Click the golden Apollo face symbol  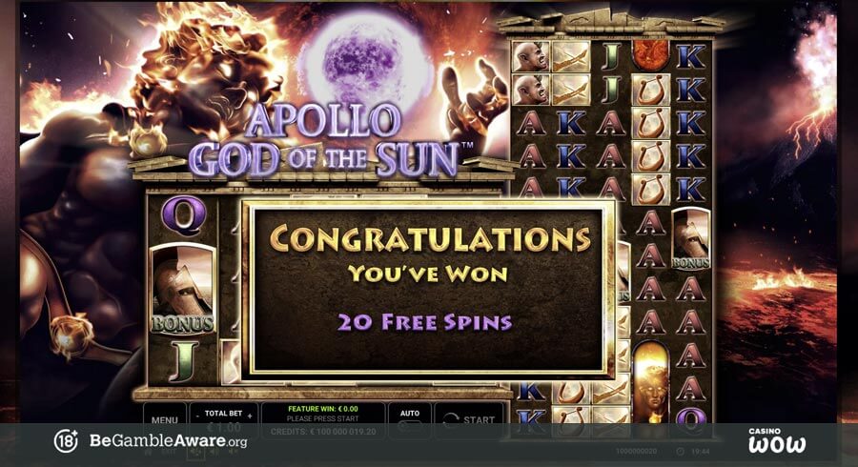coord(650,383)
